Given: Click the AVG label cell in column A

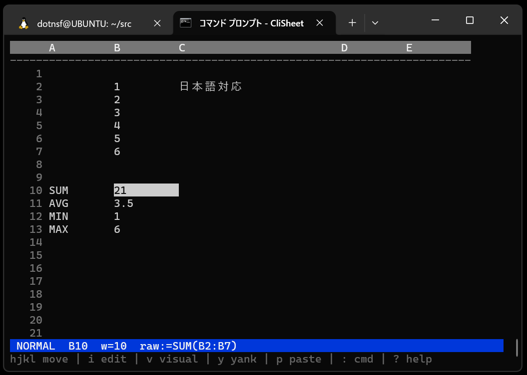Looking at the screenshot, I should click(58, 203).
